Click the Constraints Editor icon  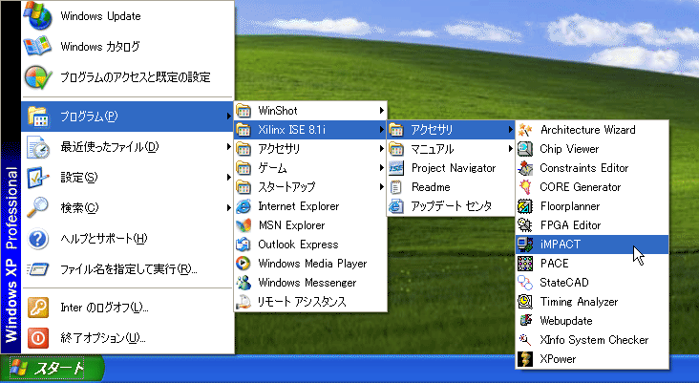(x=524, y=168)
